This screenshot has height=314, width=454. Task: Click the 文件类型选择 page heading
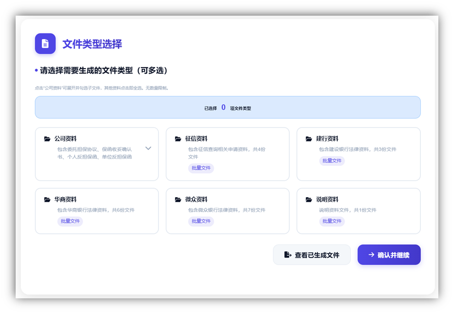tap(92, 44)
